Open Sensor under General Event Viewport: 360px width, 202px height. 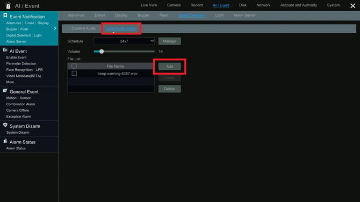(25, 98)
